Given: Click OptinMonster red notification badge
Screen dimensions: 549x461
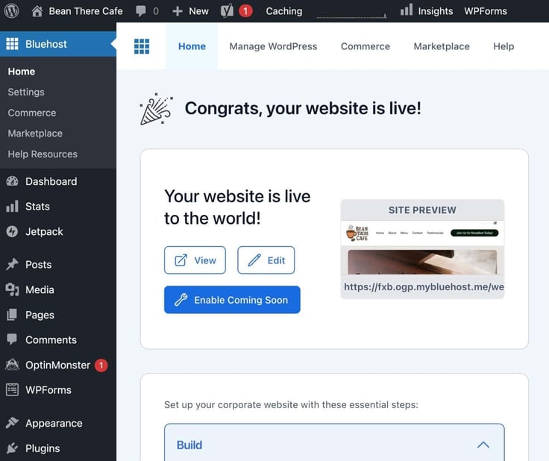Looking at the screenshot, I should pyautogui.click(x=101, y=365).
